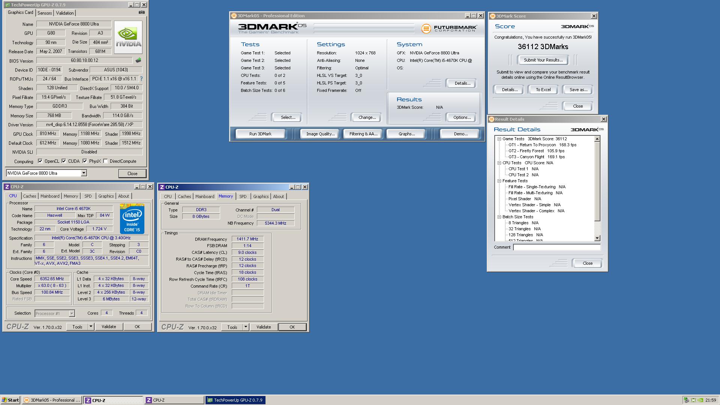Click TechPowerUp GPU-Z taskbar button
This screenshot has width=720, height=405.
pos(235,400)
